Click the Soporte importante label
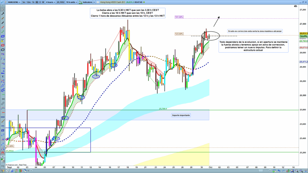 (x=181, y=115)
